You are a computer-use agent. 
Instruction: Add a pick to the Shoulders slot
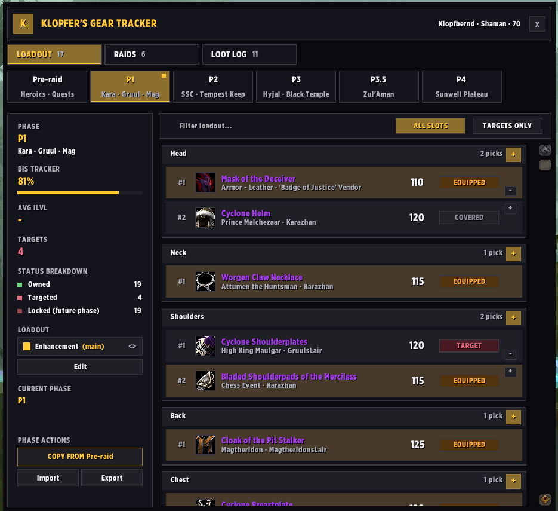[513, 317]
